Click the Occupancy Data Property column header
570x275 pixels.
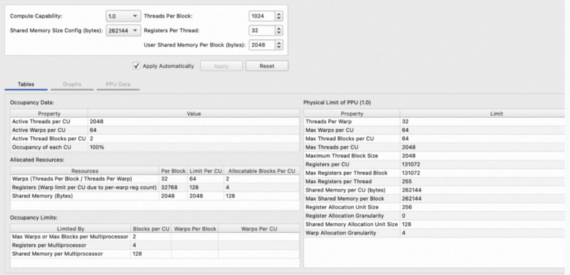click(x=49, y=114)
